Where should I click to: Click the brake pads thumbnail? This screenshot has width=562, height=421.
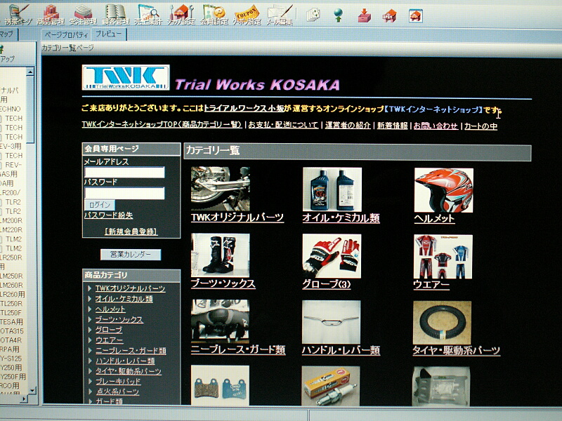pos(220,385)
